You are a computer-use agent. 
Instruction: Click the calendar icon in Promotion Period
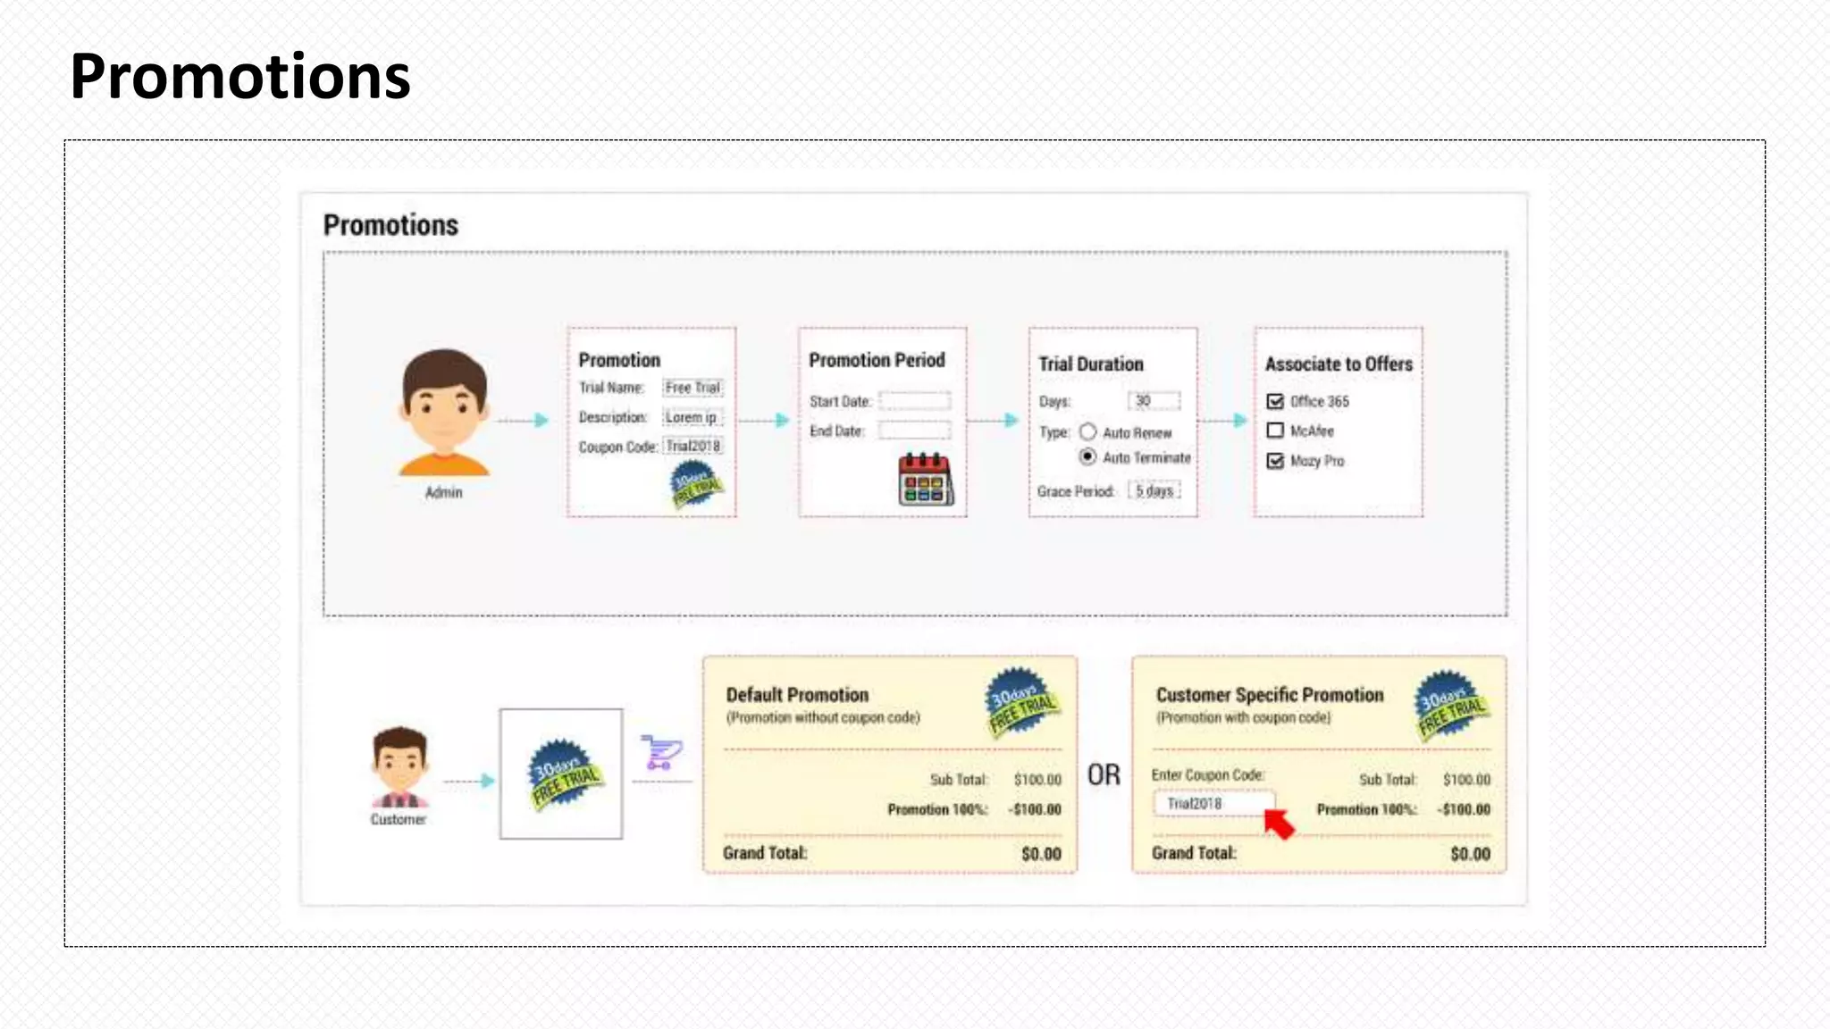coord(925,480)
